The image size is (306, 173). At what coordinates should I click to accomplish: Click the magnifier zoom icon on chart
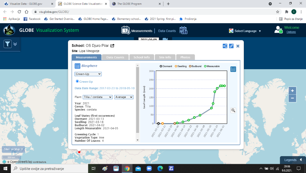pos(233,111)
